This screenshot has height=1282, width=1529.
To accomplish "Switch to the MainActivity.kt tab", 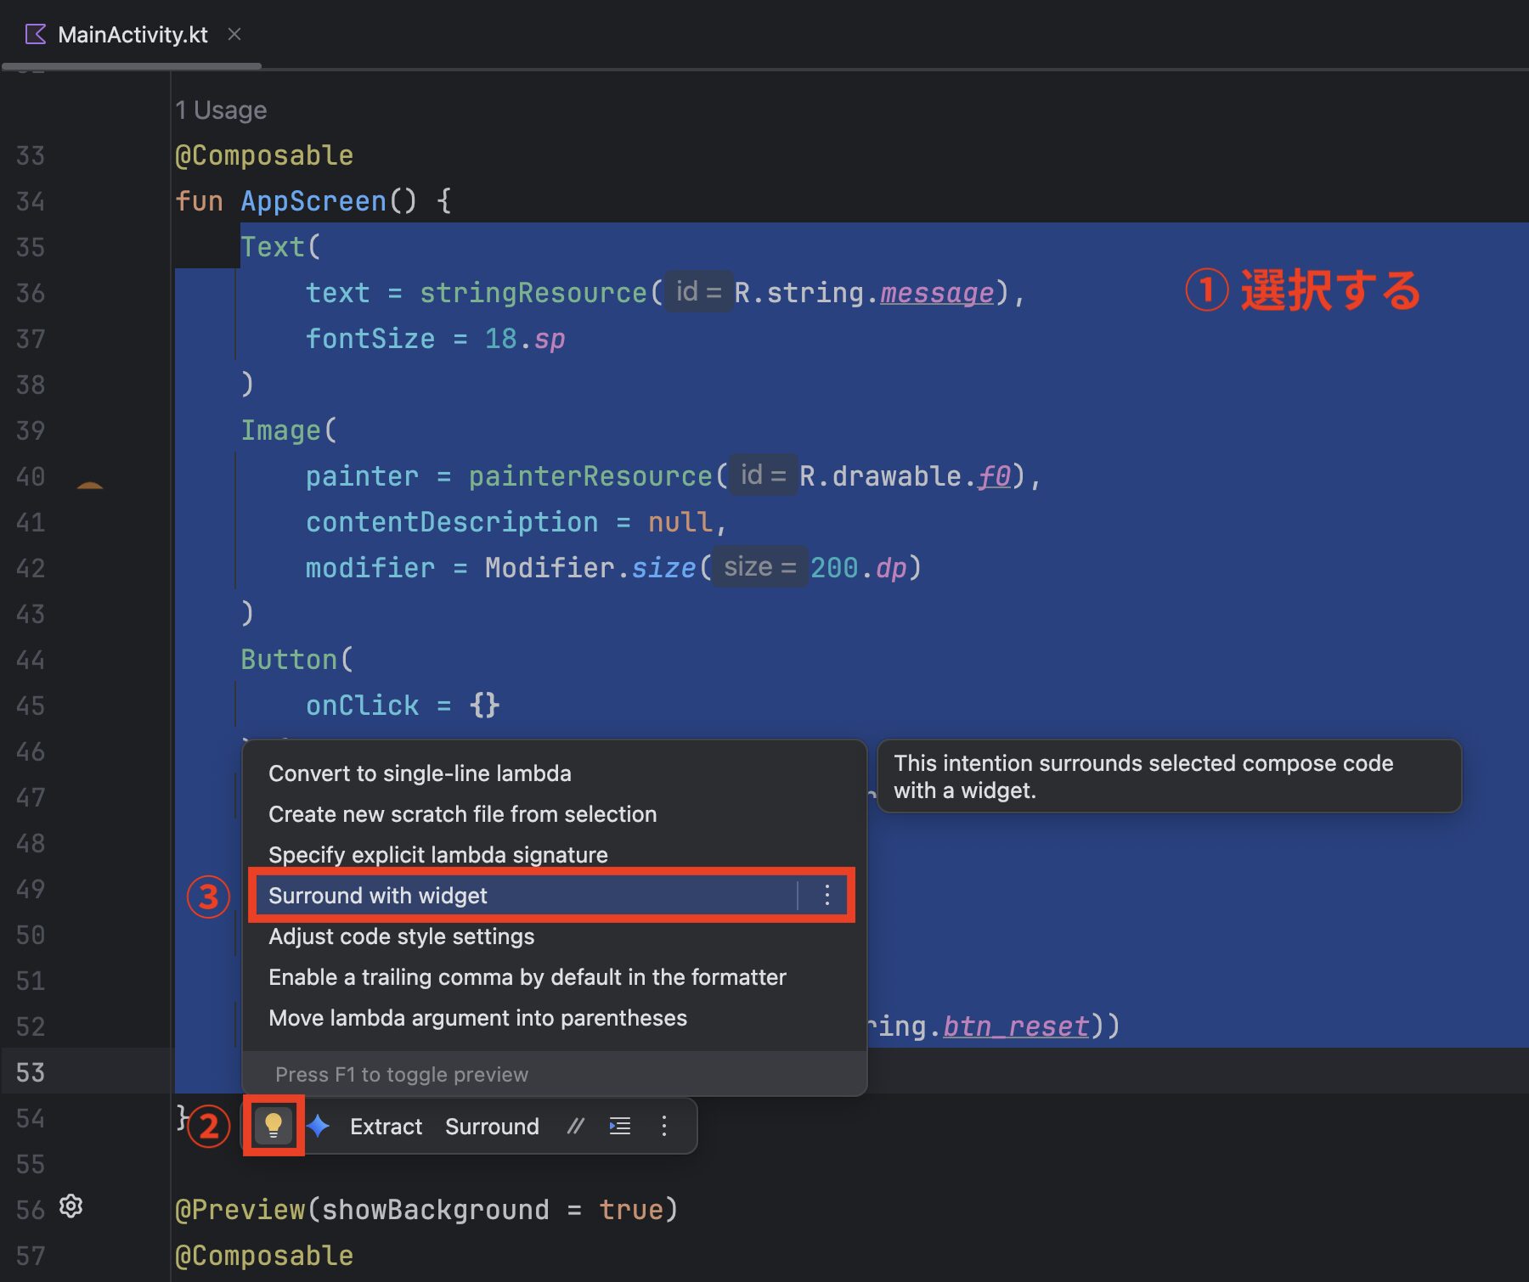I will point(133,34).
